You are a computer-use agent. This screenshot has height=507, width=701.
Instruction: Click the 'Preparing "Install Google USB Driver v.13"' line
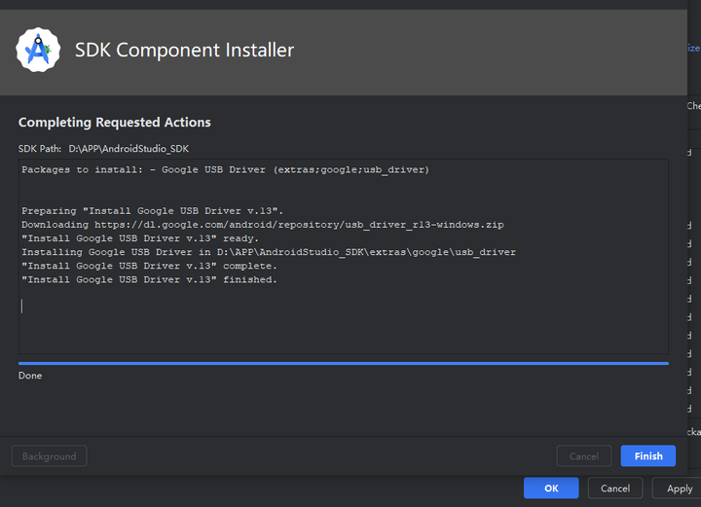point(153,211)
